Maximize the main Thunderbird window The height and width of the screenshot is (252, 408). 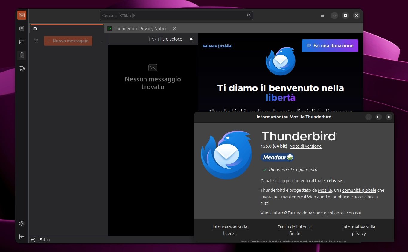(x=345, y=16)
